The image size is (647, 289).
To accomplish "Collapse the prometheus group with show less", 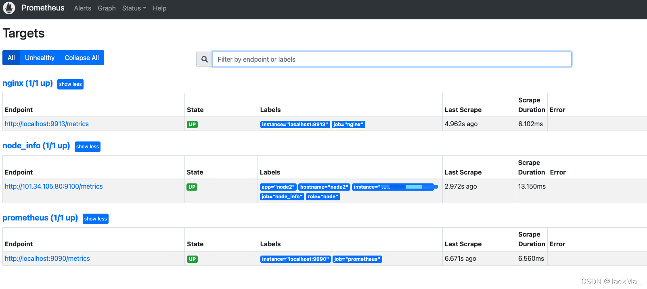I will click(95, 219).
